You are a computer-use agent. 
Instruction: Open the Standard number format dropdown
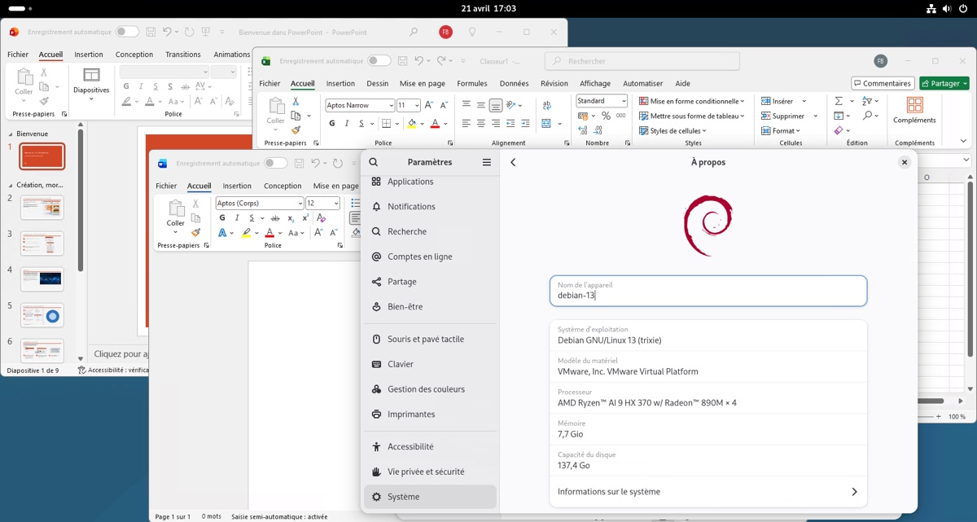(624, 101)
